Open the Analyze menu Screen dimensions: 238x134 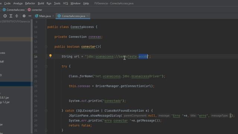point(18,3)
